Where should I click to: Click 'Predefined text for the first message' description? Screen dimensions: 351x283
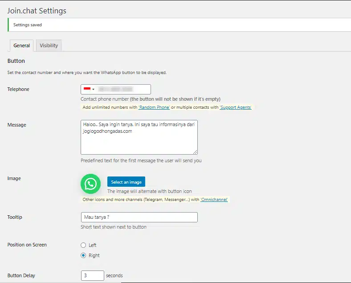(x=141, y=160)
